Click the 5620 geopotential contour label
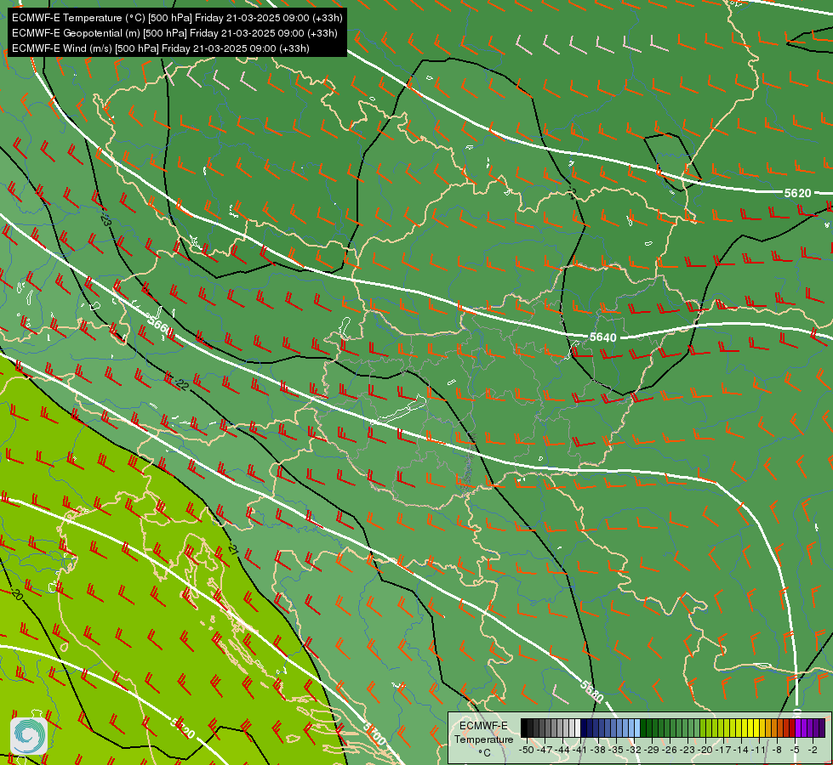Viewport: 833px width, 765px height. 798,193
